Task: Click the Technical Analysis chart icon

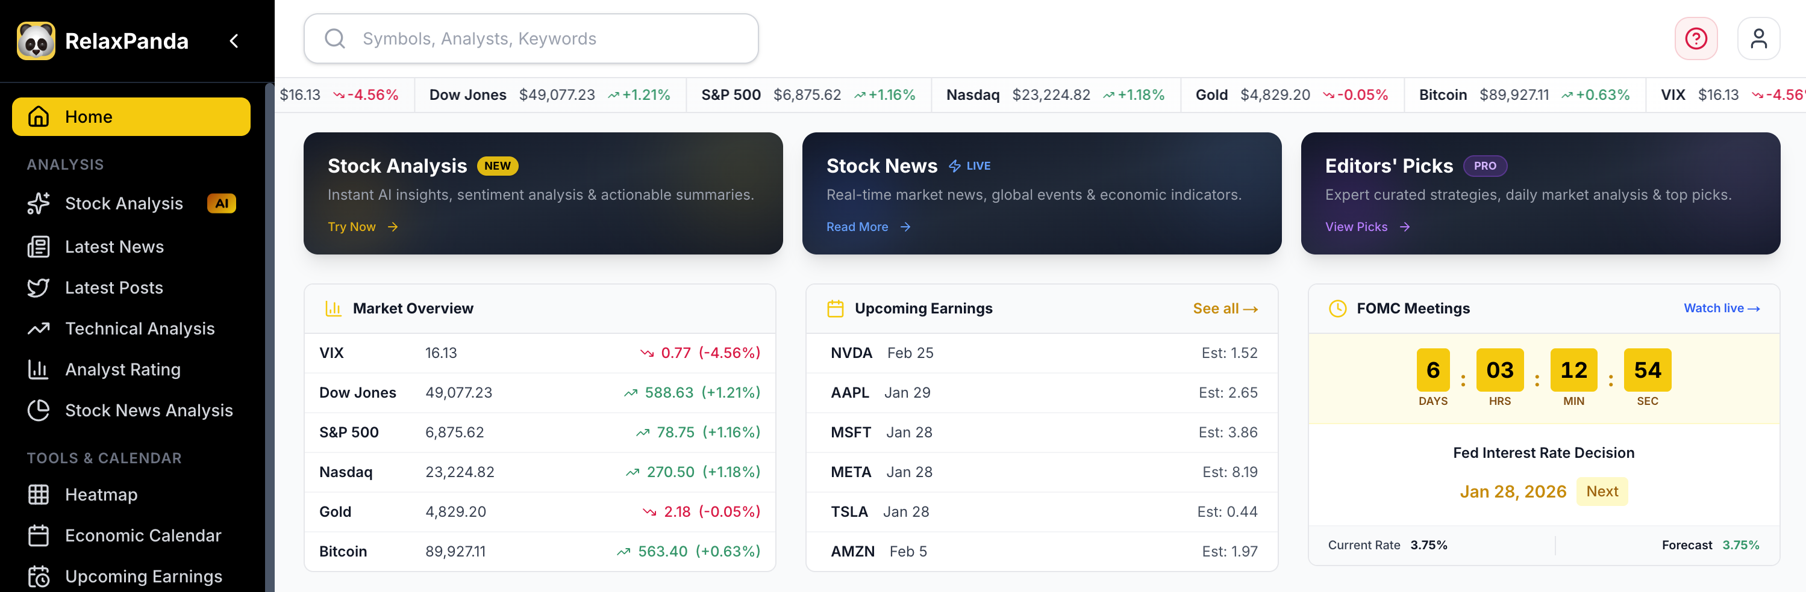Action: coord(39,328)
